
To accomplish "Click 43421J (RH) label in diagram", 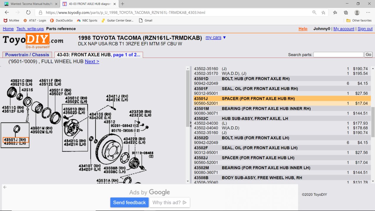I will coord(117,96).
